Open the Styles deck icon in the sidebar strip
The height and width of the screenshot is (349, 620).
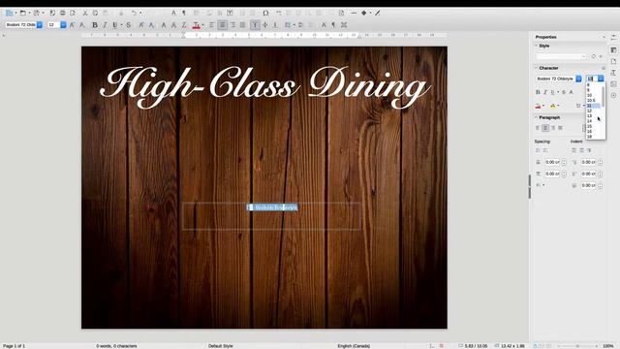(x=613, y=73)
